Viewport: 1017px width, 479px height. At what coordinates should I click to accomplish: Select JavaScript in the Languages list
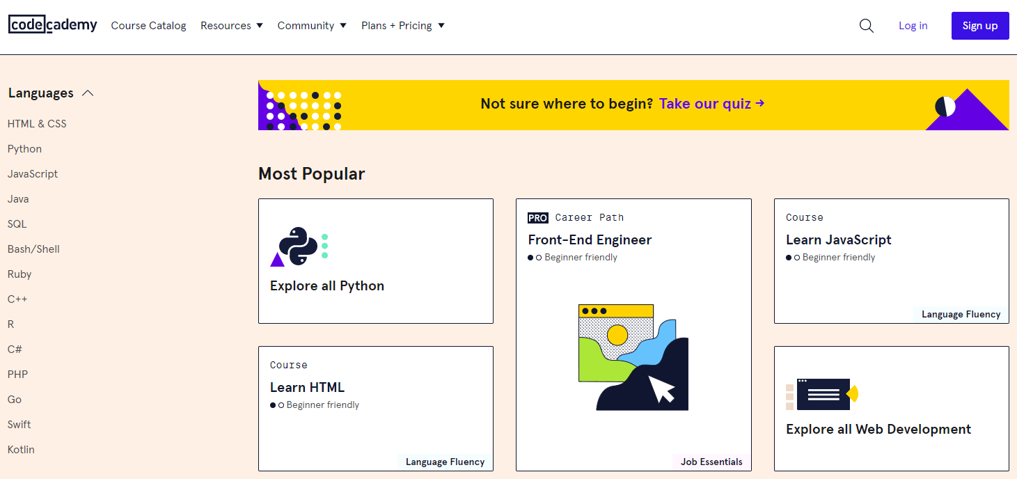pyautogui.click(x=33, y=174)
